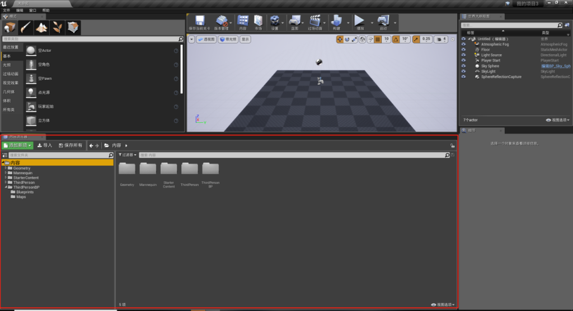573x311 pixels.
Task: Open the 帮助 help menu
Action: point(46,10)
